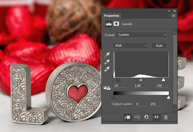Select the output white slider handle
193x132 pixels.
point(168,97)
